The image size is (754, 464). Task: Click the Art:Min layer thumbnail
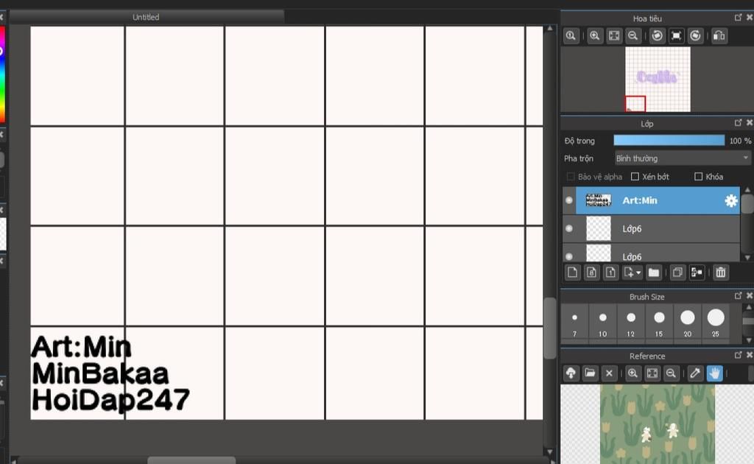(599, 200)
